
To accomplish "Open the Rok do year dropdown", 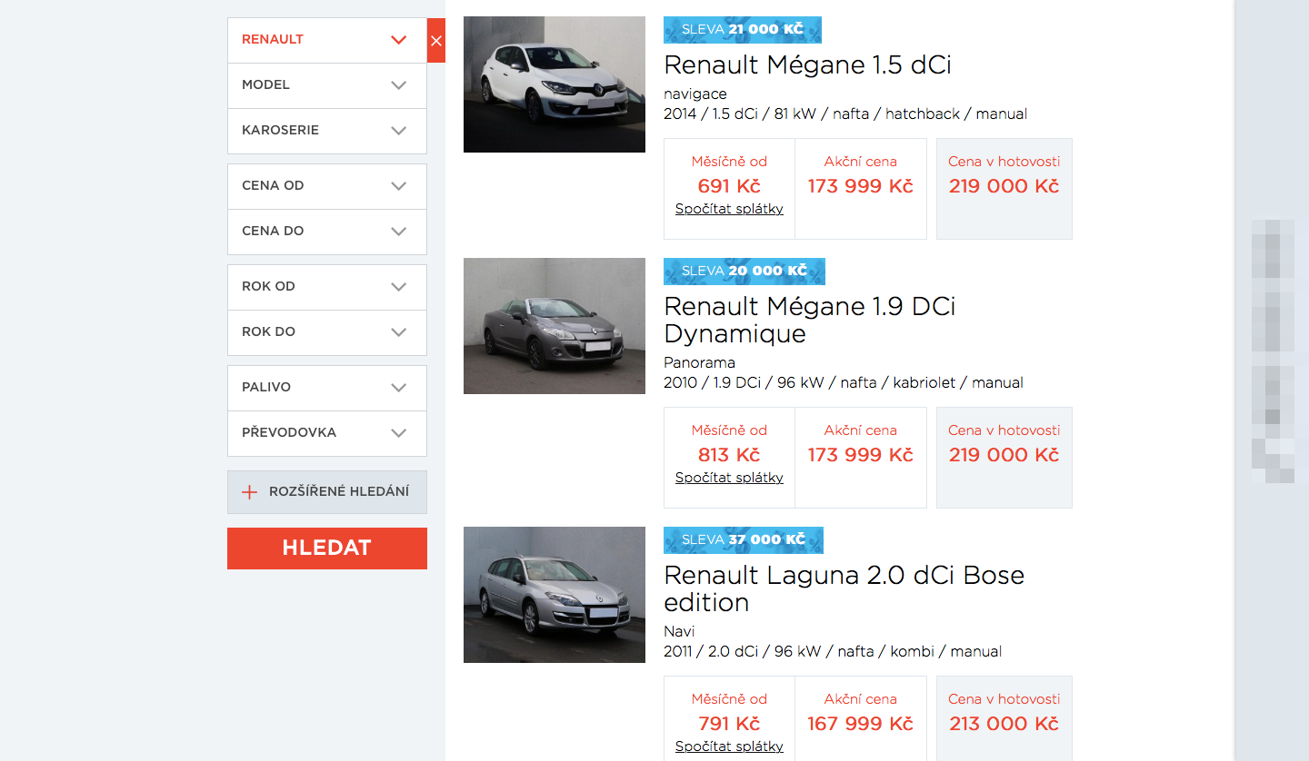I will pyautogui.click(x=327, y=332).
